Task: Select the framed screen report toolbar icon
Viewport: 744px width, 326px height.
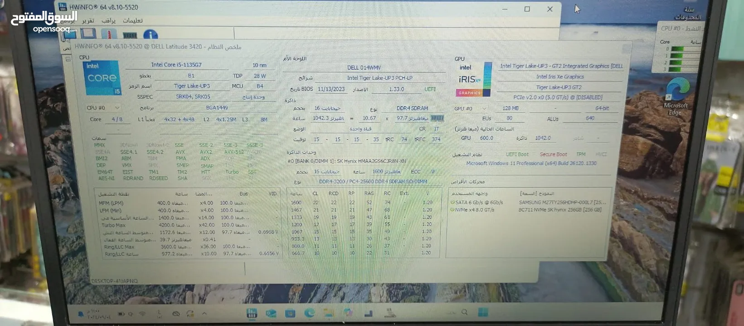Action: point(88,34)
